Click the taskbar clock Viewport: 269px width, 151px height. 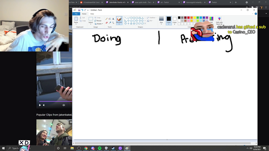[257, 148]
